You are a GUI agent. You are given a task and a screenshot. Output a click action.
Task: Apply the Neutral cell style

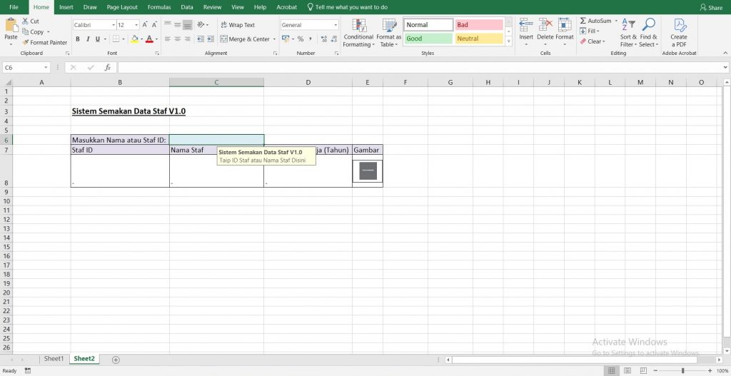coord(479,39)
